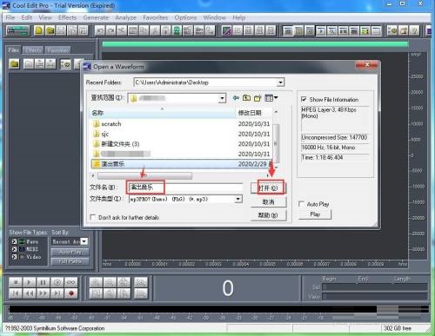The width and height of the screenshot is (435, 336).
Task: Click the 文件名 file name input field
Action: (x=184, y=188)
